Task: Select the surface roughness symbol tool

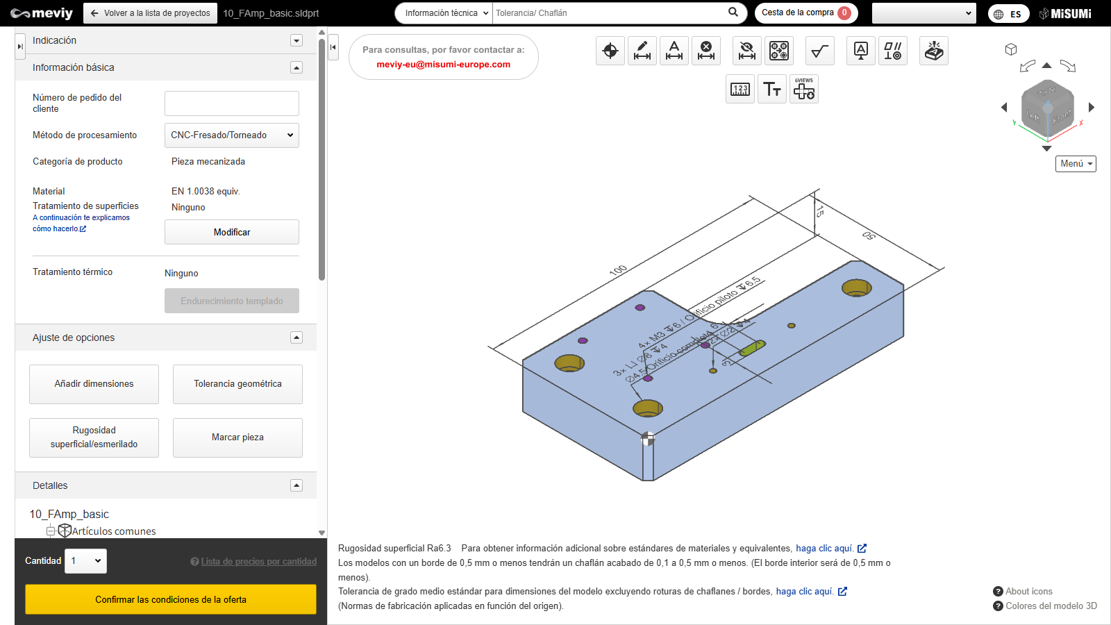Action: point(820,51)
